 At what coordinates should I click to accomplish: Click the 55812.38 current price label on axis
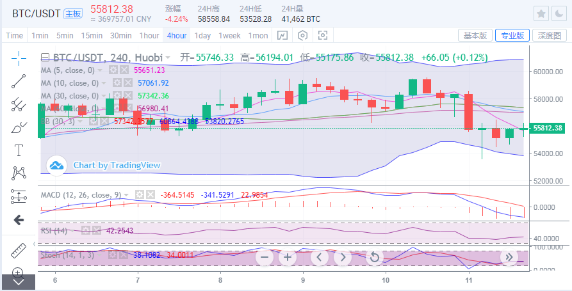pos(548,128)
